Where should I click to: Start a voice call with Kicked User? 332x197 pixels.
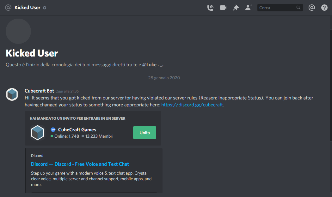(210, 8)
